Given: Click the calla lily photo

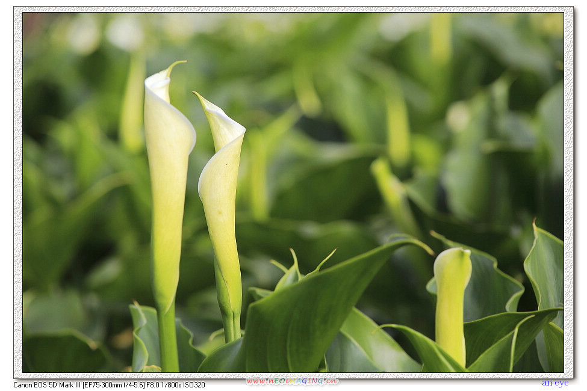Looking at the screenshot, I should coord(293,192).
